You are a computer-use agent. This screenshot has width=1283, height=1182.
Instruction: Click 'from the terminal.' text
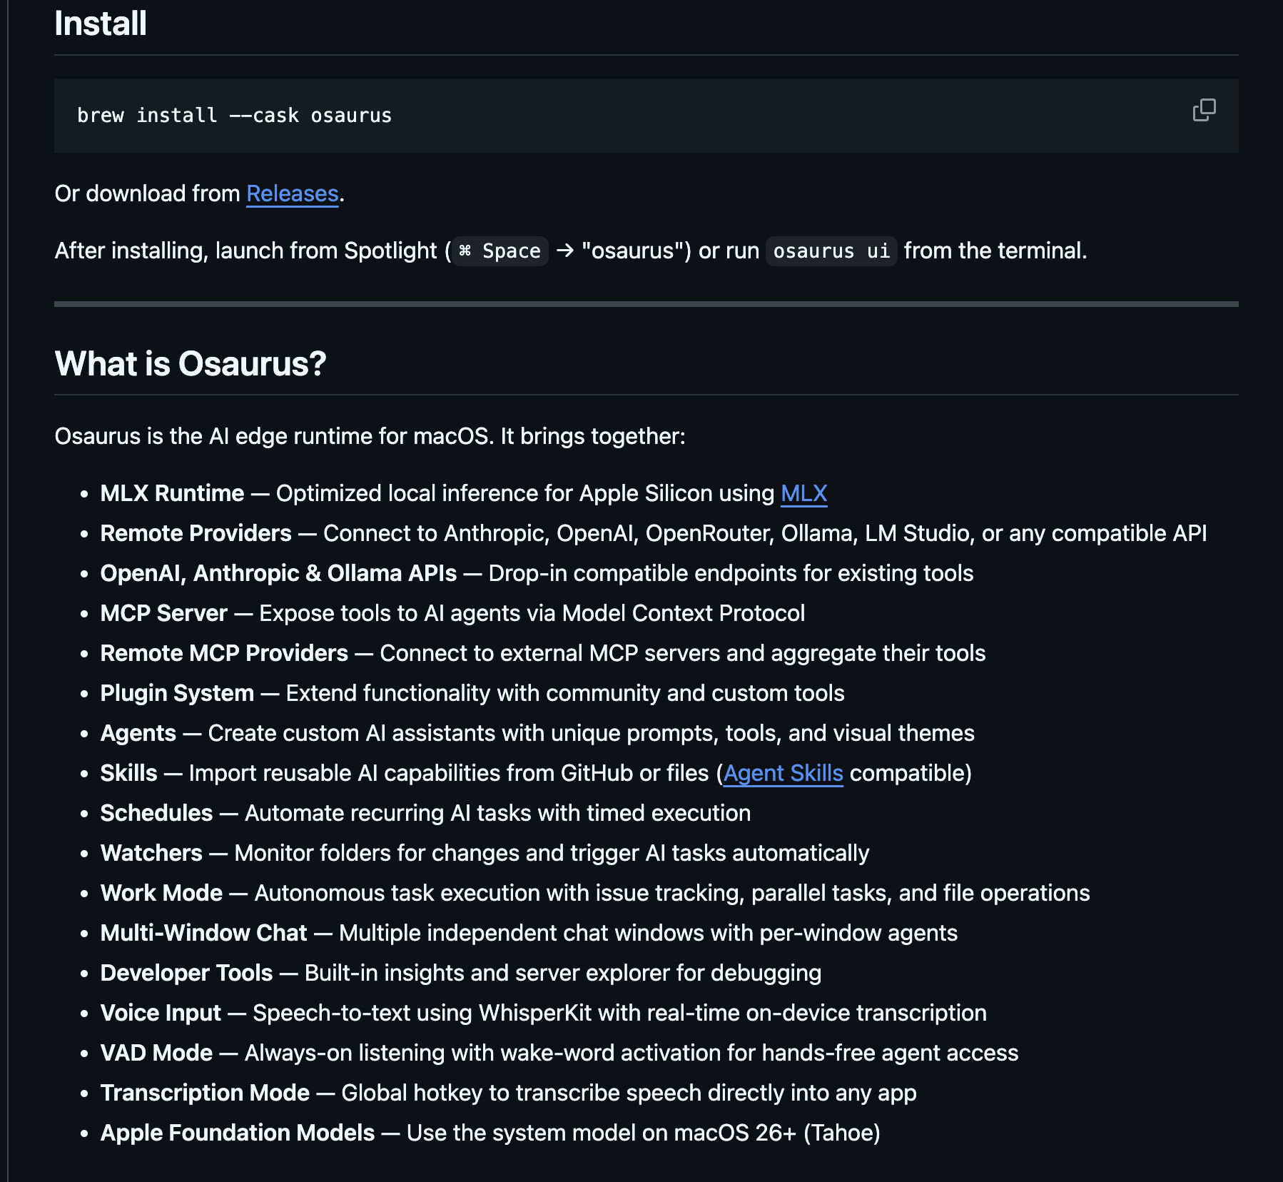click(995, 251)
